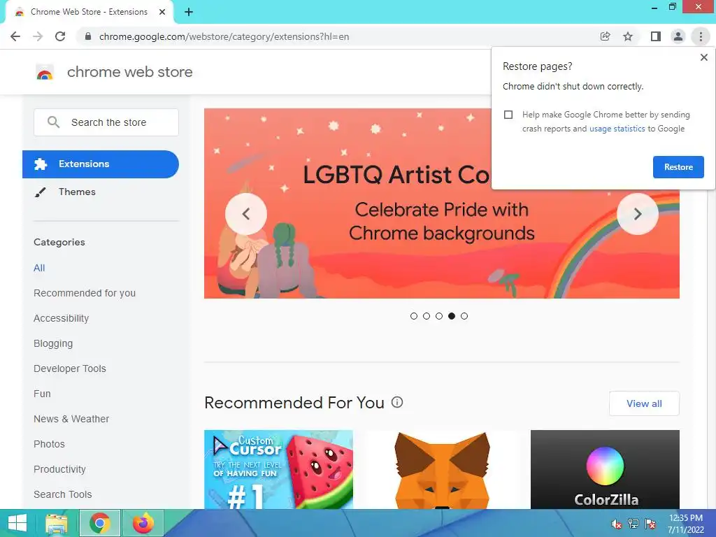Click the address bar URL
Image resolution: width=716 pixels, height=537 pixels.
[224, 36]
